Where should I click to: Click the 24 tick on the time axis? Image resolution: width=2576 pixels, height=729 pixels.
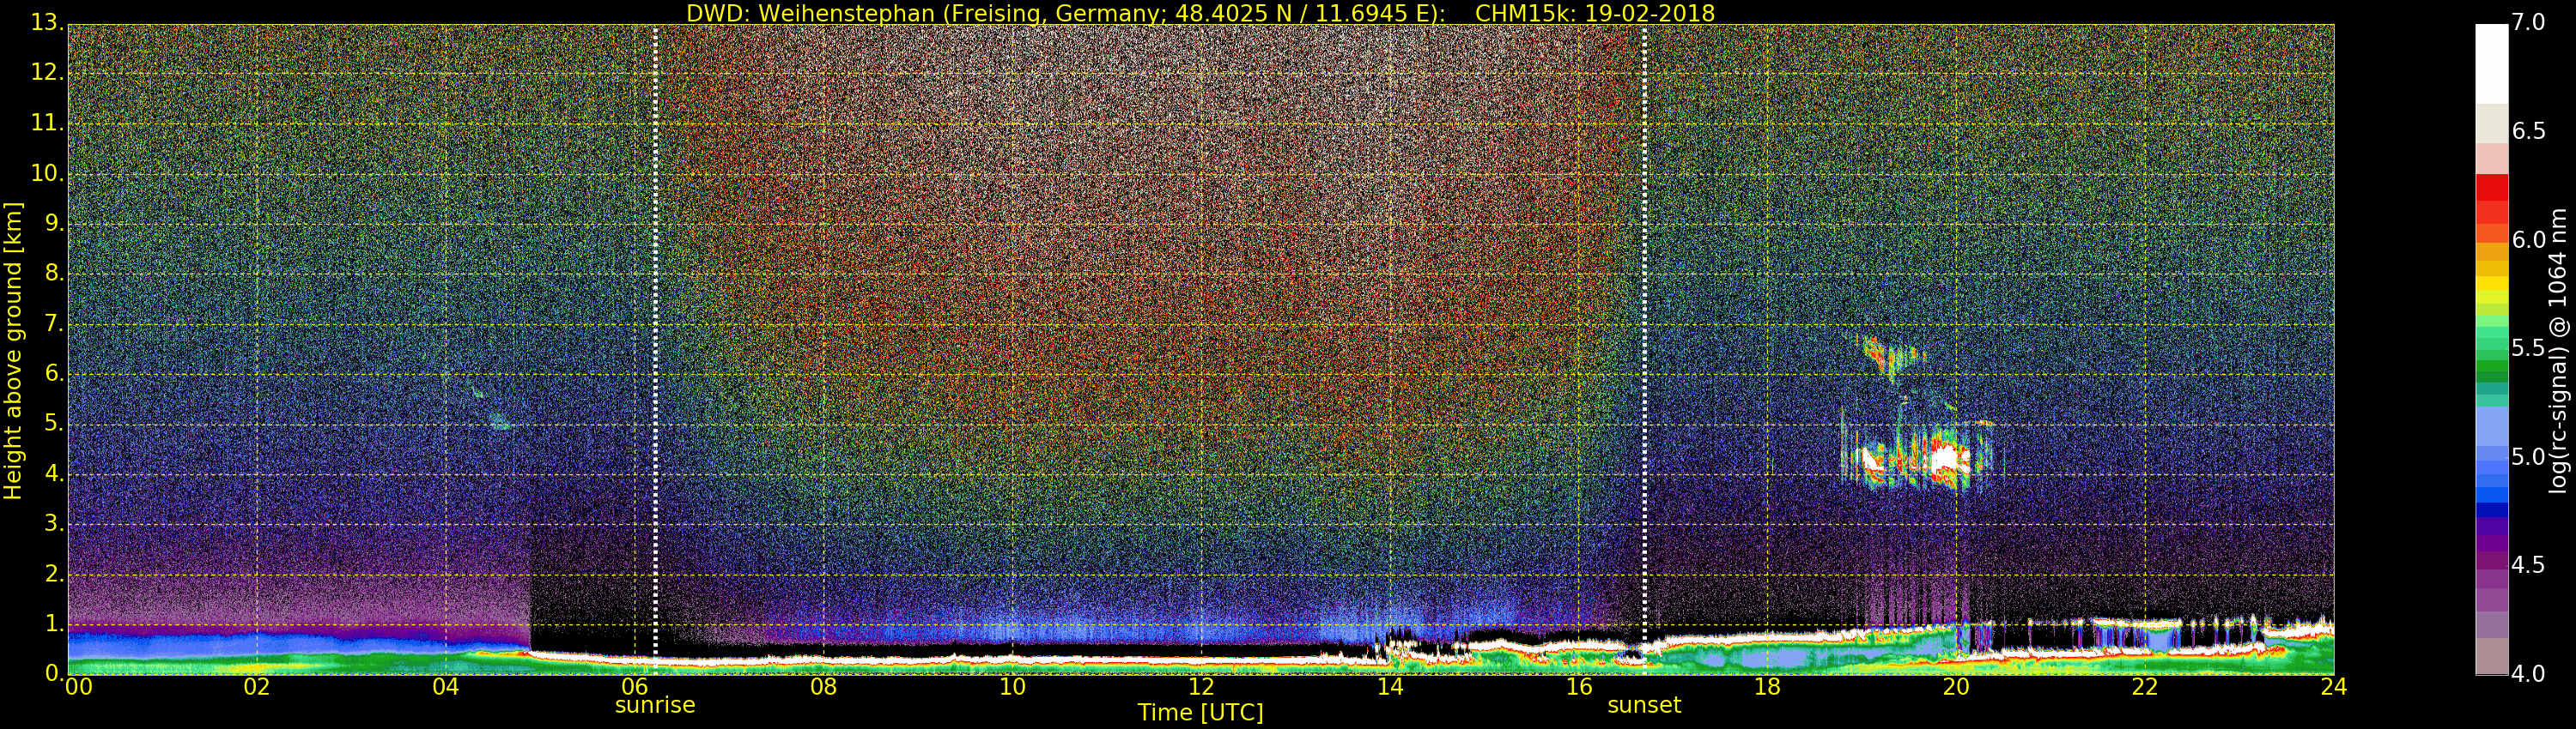(2334, 687)
